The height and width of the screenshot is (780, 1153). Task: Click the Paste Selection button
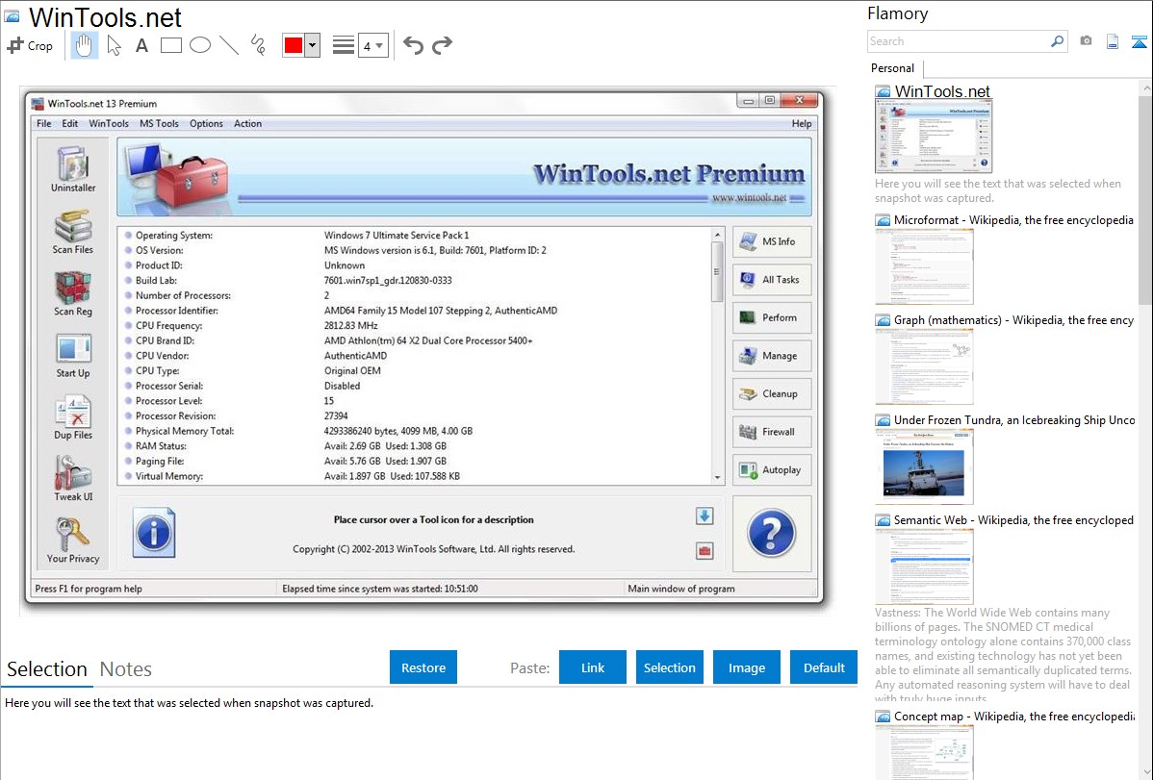(669, 667)
